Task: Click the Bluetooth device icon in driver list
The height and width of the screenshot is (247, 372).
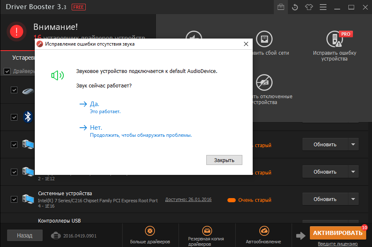Action: 28,117
